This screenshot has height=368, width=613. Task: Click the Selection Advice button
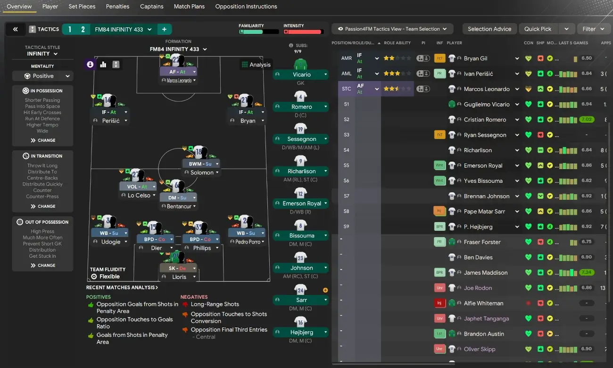[489, 29]
